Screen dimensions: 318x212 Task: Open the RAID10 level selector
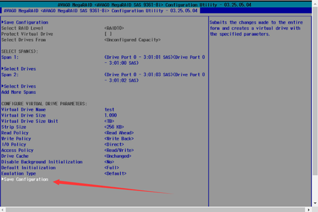tap(114, 28)
